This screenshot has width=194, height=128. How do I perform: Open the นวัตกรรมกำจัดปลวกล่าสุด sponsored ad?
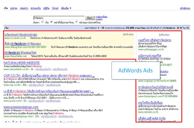tap(21, 35)
